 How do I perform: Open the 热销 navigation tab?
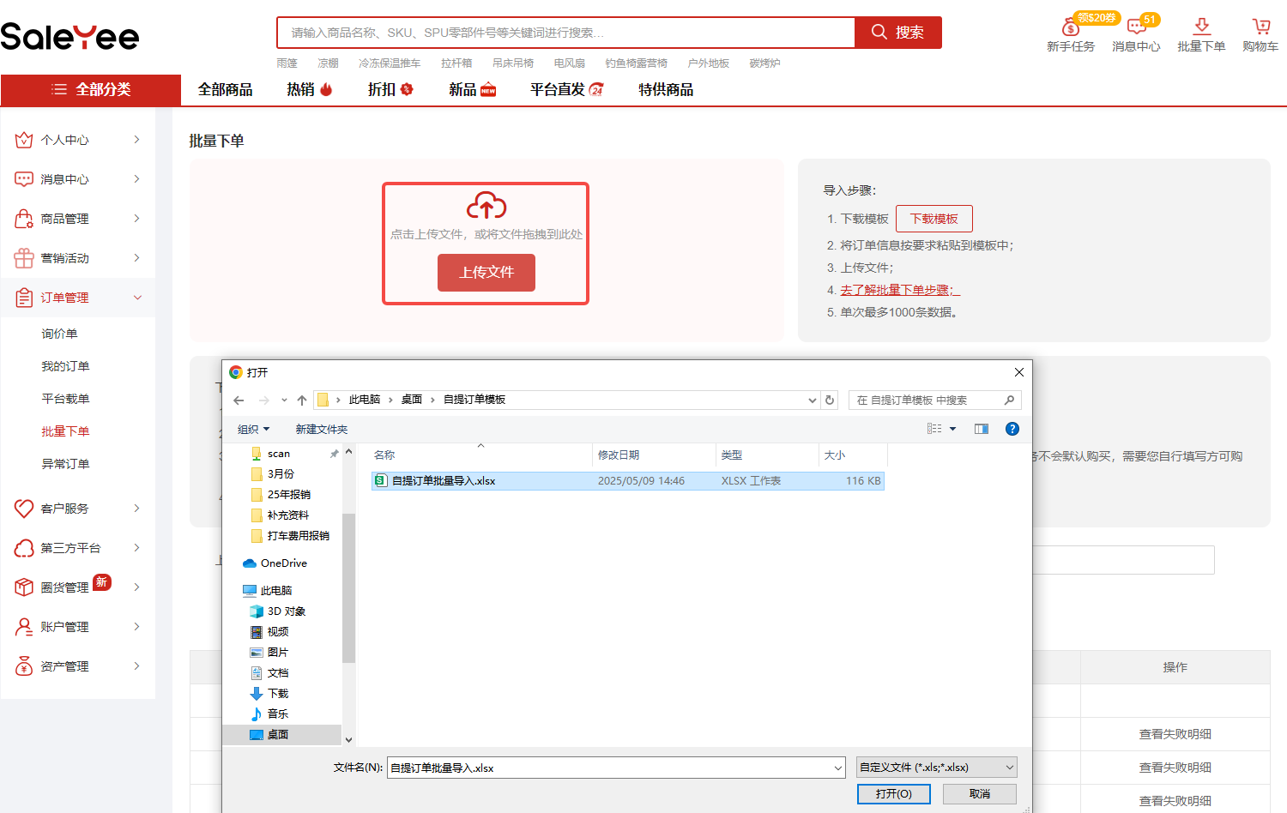pos(309,90)
